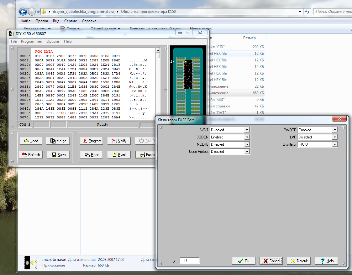Select the 22 КБ приложение file row

(x=237, y=86)
